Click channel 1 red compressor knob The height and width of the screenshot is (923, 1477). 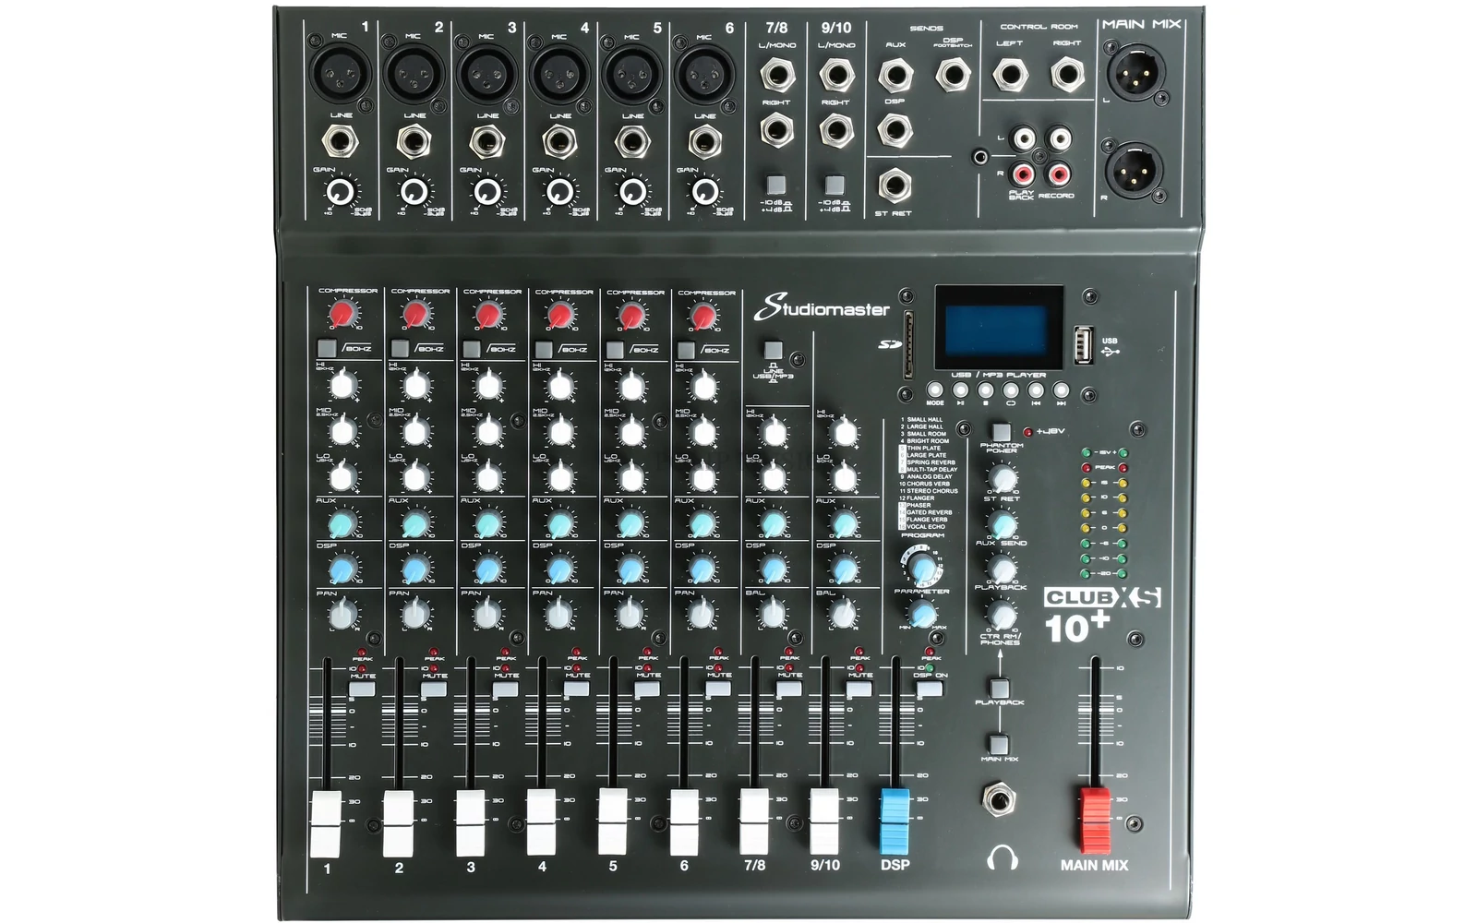342,315
